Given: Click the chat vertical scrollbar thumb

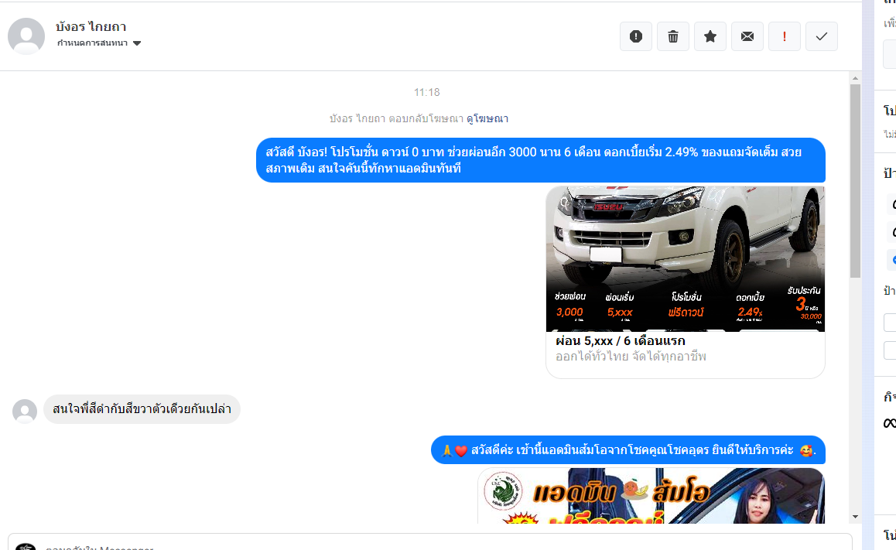Looking at the screenshot, I should click(855, 181).
